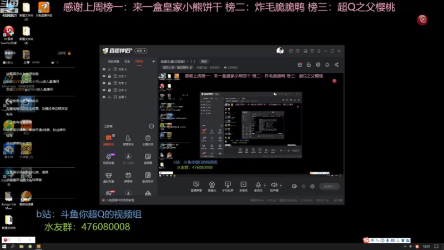
Task: Open the 虚拟形象 tool
Action: coord(109,177)
